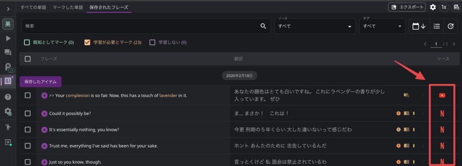Open the chat bubbles sidebar icon

pyautogui.click(x=8, y=53)
